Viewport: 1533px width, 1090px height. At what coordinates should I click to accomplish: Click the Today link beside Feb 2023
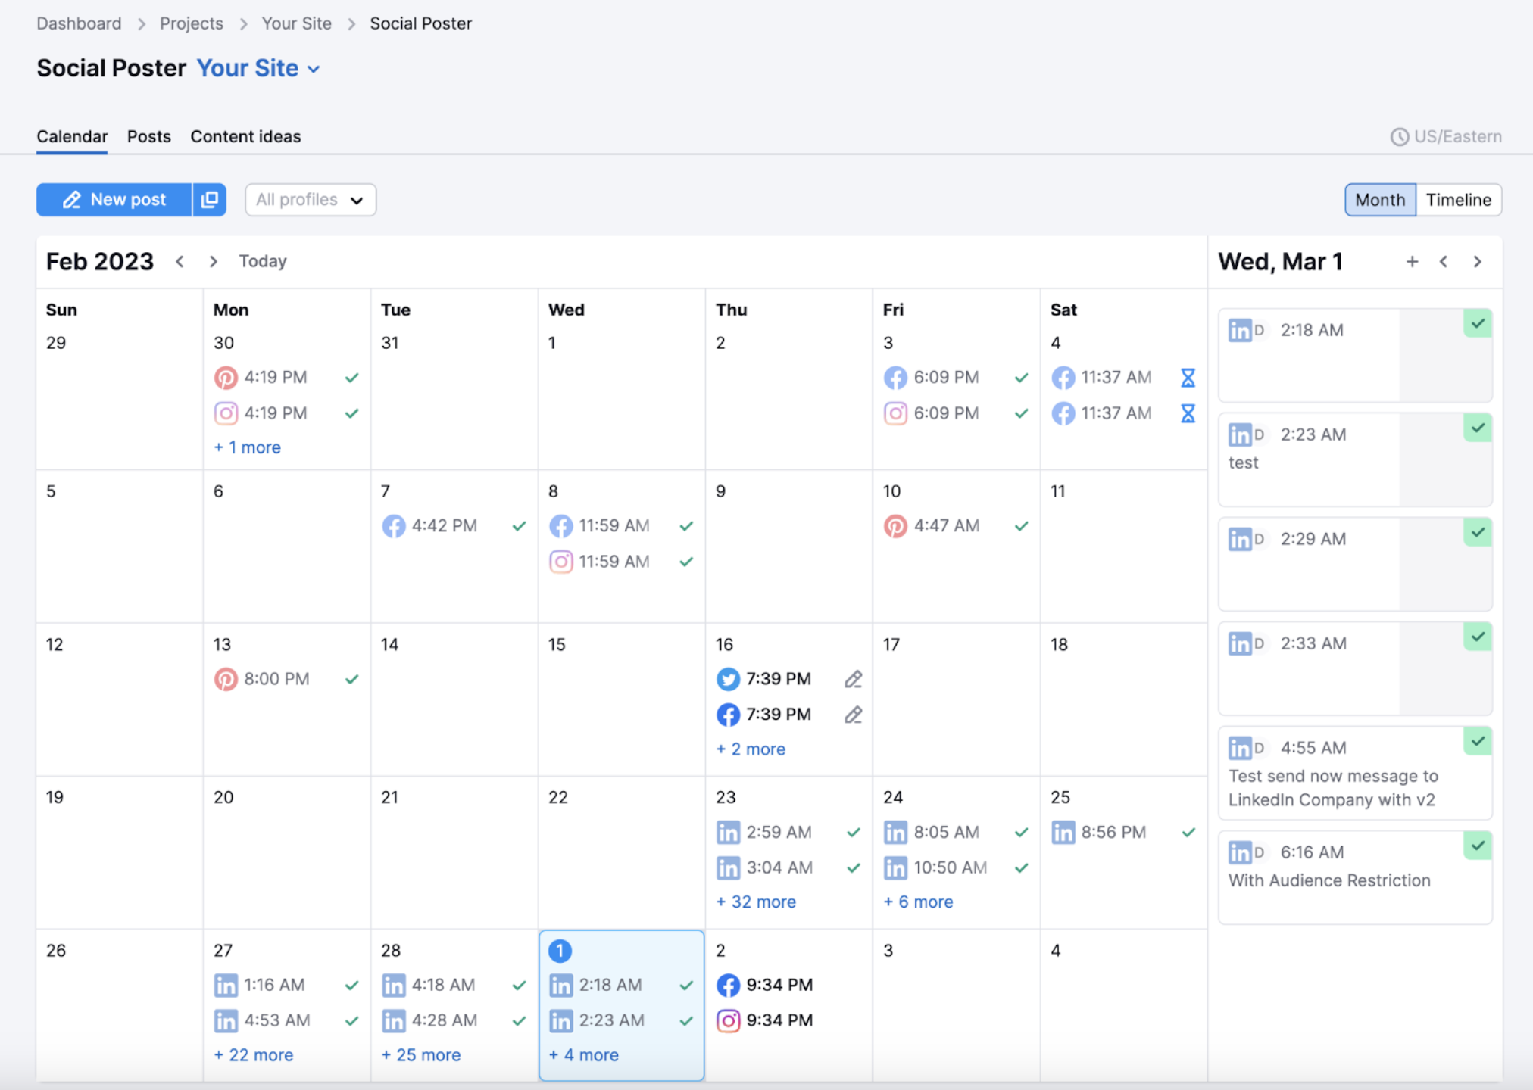263,262
